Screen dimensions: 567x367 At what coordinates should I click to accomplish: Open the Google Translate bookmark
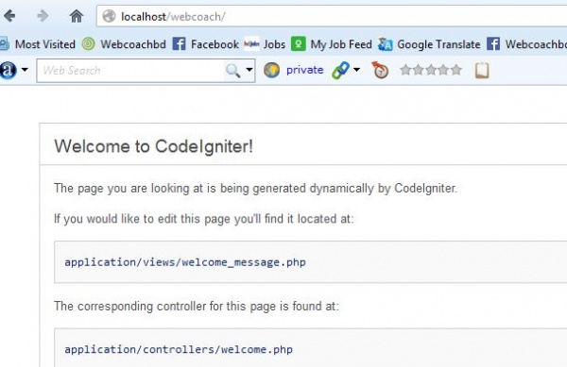click(429, 44)
